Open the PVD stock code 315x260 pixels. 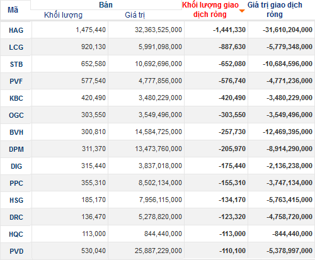16,251
